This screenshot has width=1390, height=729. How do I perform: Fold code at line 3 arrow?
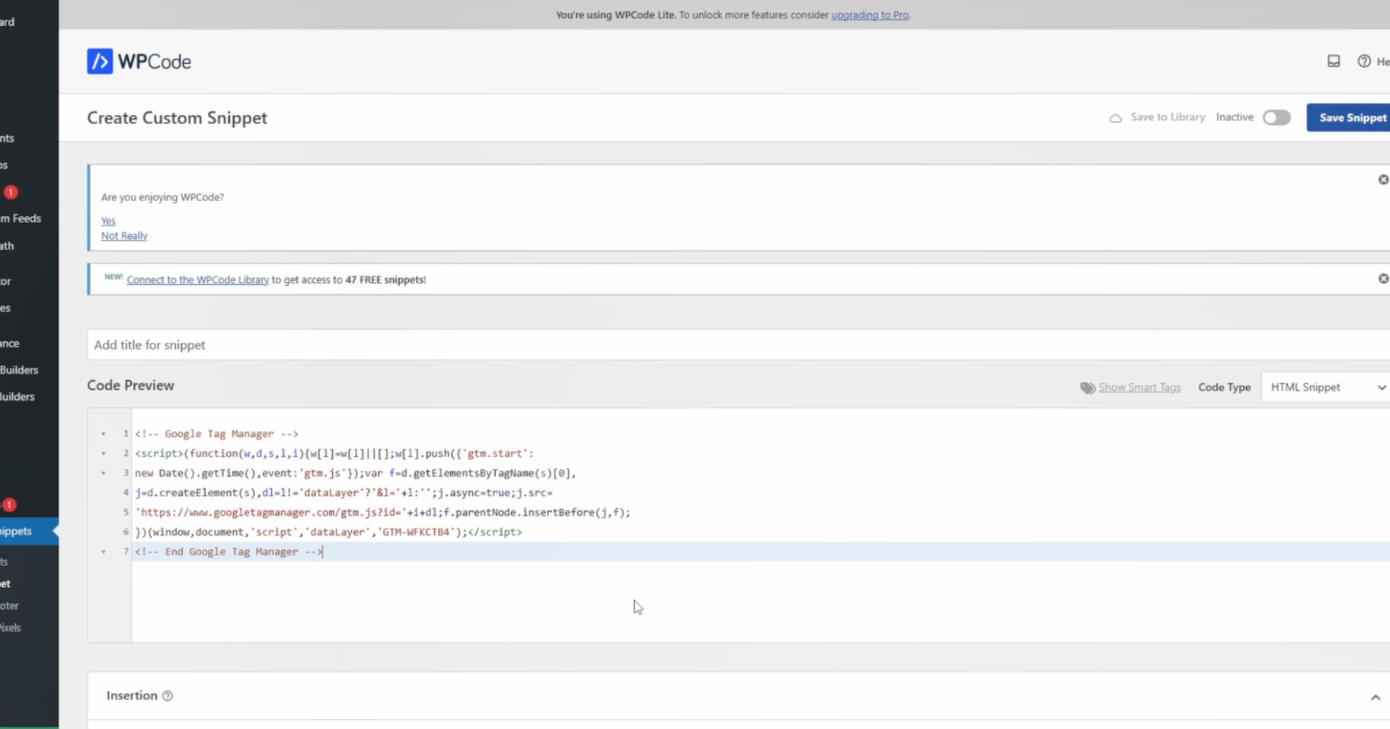tap(104, 473)
